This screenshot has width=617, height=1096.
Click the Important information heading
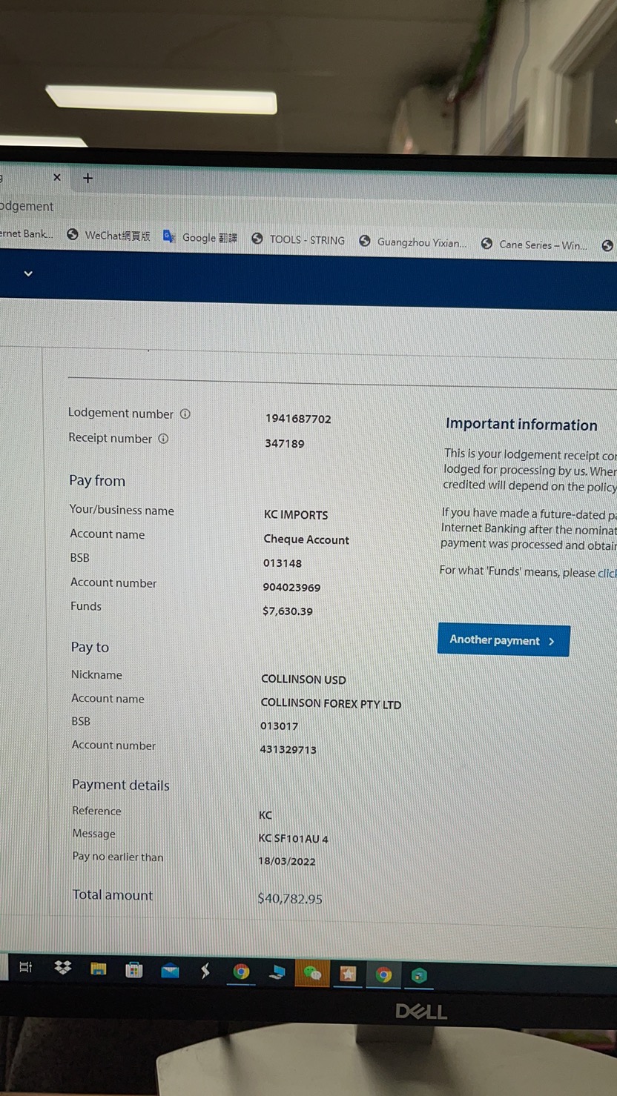521,425
